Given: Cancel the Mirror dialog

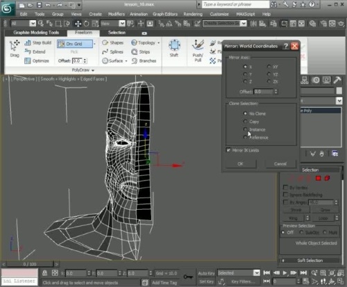Looking at the screenshot, I should [x=280, y=164].
